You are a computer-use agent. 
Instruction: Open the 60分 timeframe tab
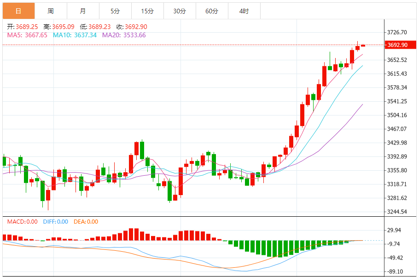(212, 11)
